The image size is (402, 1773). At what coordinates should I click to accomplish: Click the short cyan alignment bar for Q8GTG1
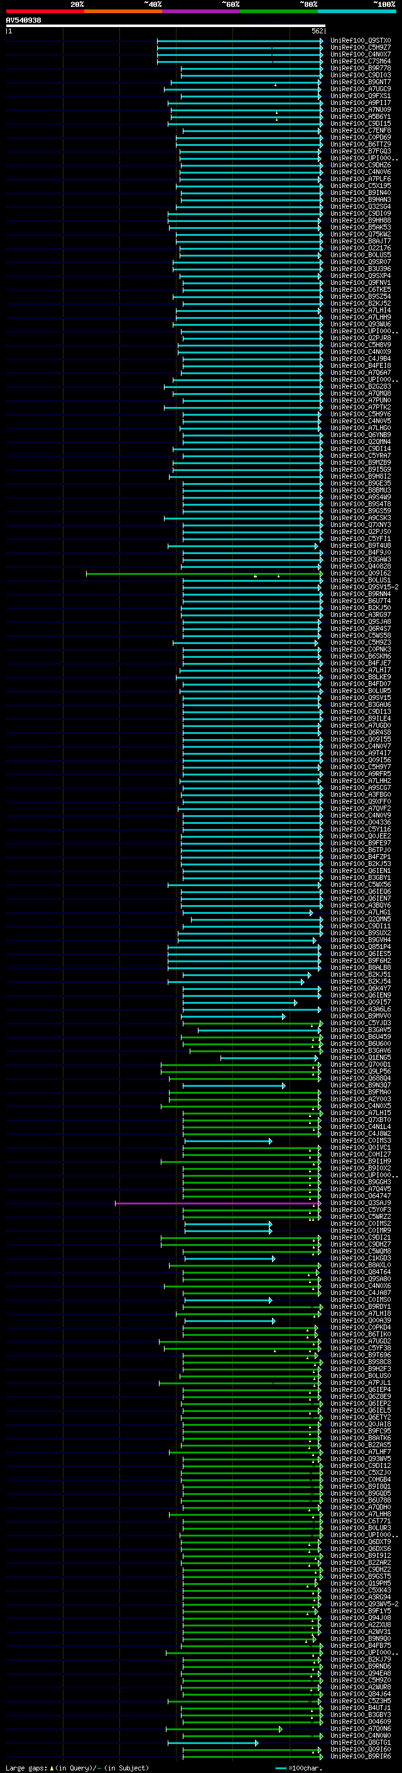(x=213, y=1743)
